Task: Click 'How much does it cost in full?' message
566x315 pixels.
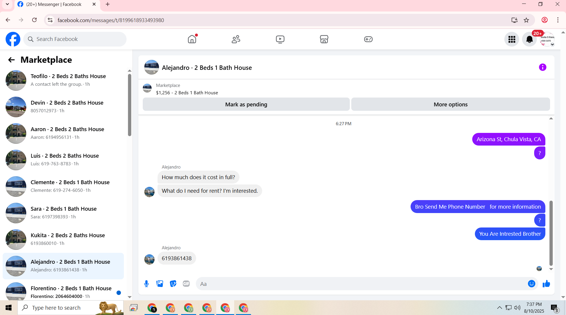Action: click(x=198, y=177)
